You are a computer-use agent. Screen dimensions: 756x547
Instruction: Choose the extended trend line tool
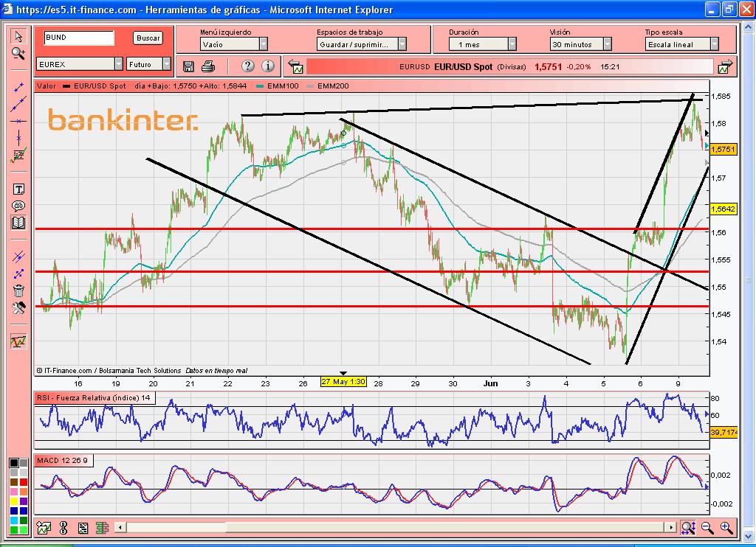pyautogui.click(x=18, y=104)
